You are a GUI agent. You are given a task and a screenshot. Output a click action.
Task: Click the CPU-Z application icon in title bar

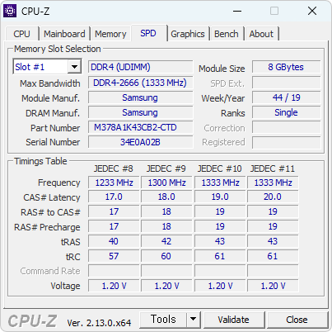point(10,11)
